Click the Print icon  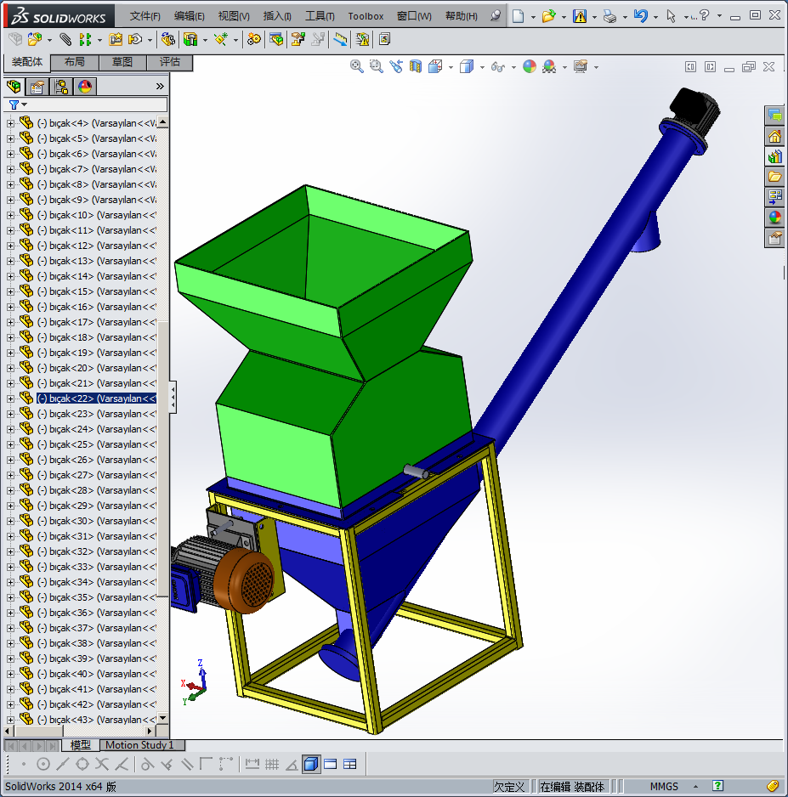[609, 17]
